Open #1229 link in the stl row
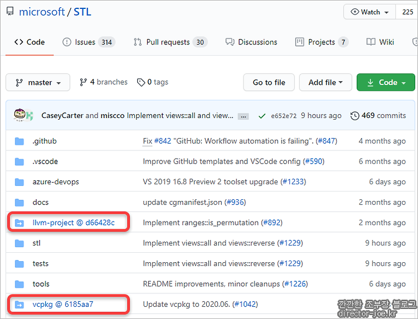This screenshot has height=319, width=418. tap(290, 243)
